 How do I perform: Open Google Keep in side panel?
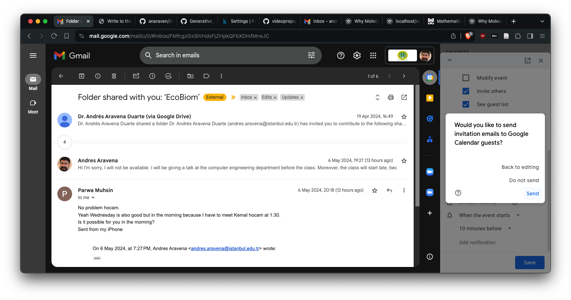coord(429,98)
